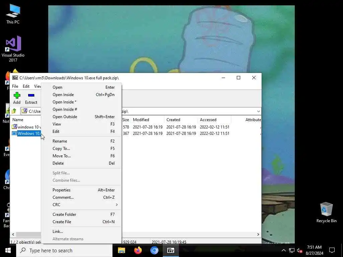Choose Open Outside from the menu
Screen dimensions: 343x257
pyautogui.click(x=81, y=117)
